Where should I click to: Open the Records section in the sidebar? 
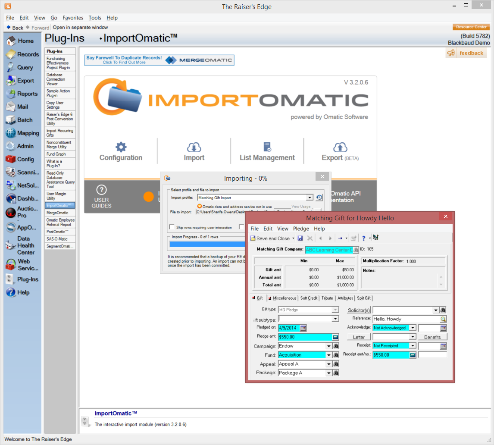(26, 54)
